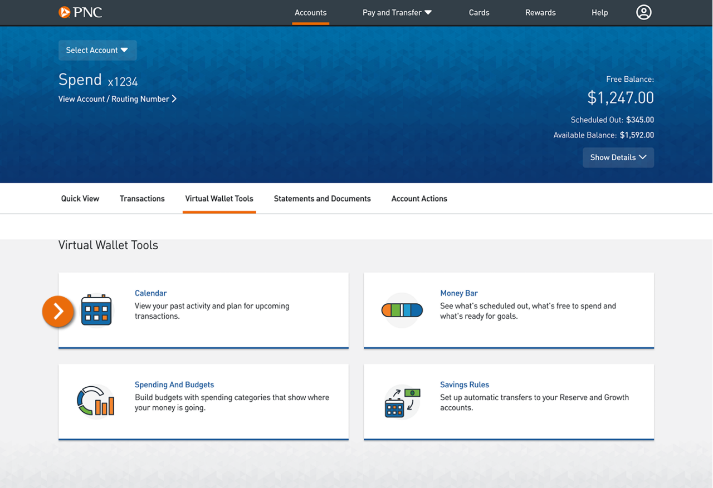
Task: Click the Calendar card icon
Action: coord(96,310)
